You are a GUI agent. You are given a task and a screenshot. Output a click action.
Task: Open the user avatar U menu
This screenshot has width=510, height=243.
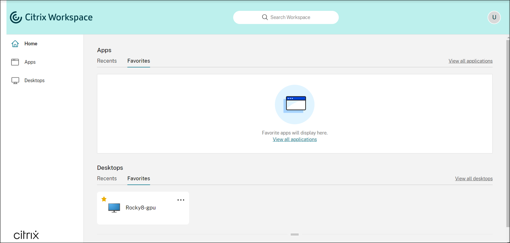click(494, 17)
